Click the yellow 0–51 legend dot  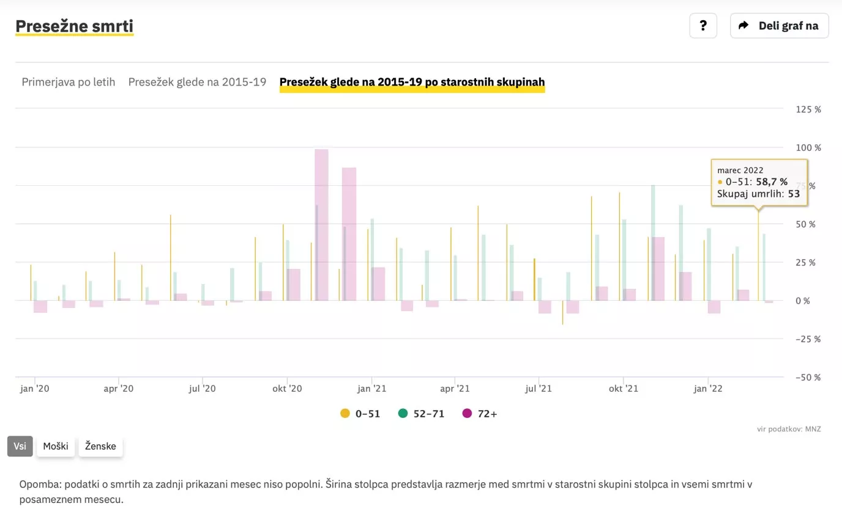[x=345, y=414]
